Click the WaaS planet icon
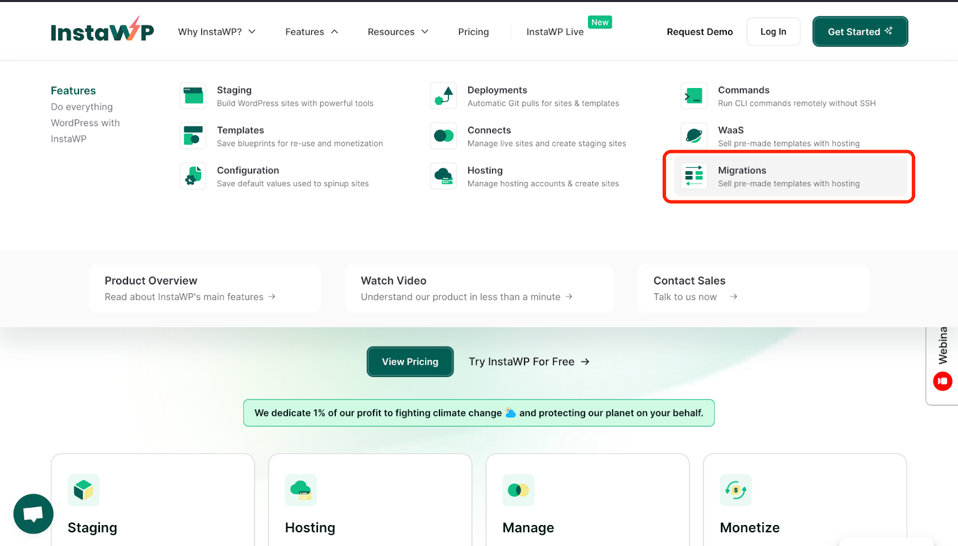958x546 pixels. click(694, 136)
